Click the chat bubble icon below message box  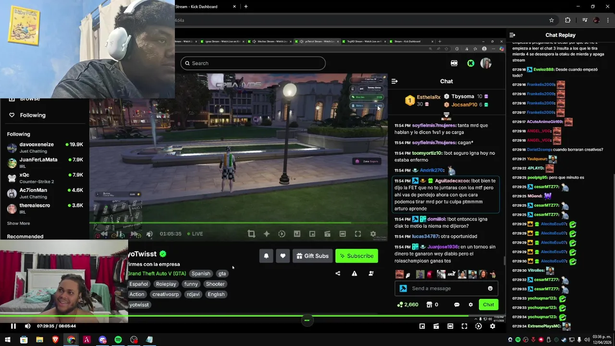click(x=456, y=305)
